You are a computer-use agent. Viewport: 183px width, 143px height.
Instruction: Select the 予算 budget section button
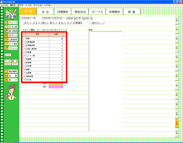tap(78, 23)
